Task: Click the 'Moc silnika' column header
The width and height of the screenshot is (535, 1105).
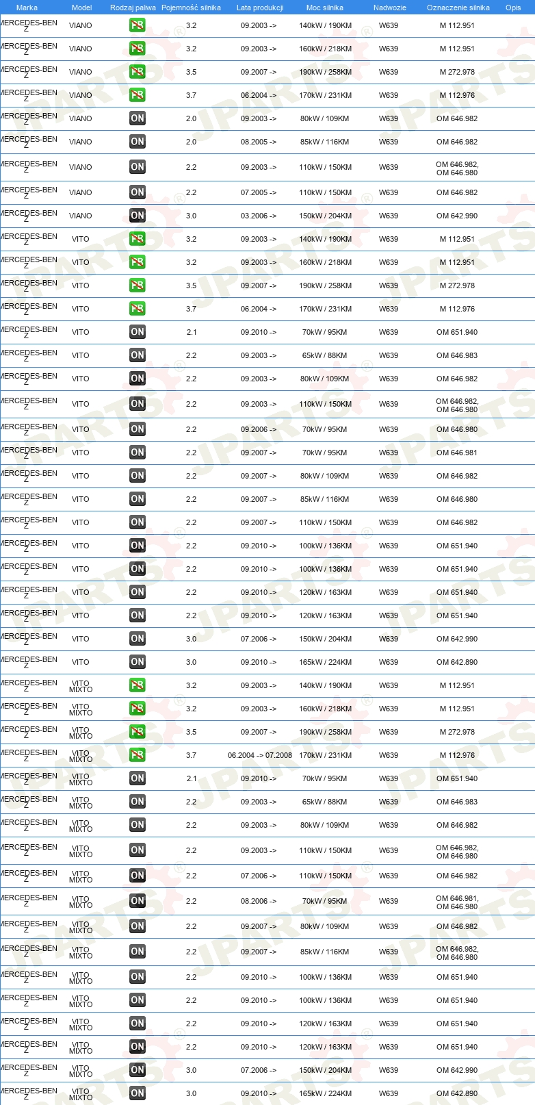Action: (x=325, y=8)
